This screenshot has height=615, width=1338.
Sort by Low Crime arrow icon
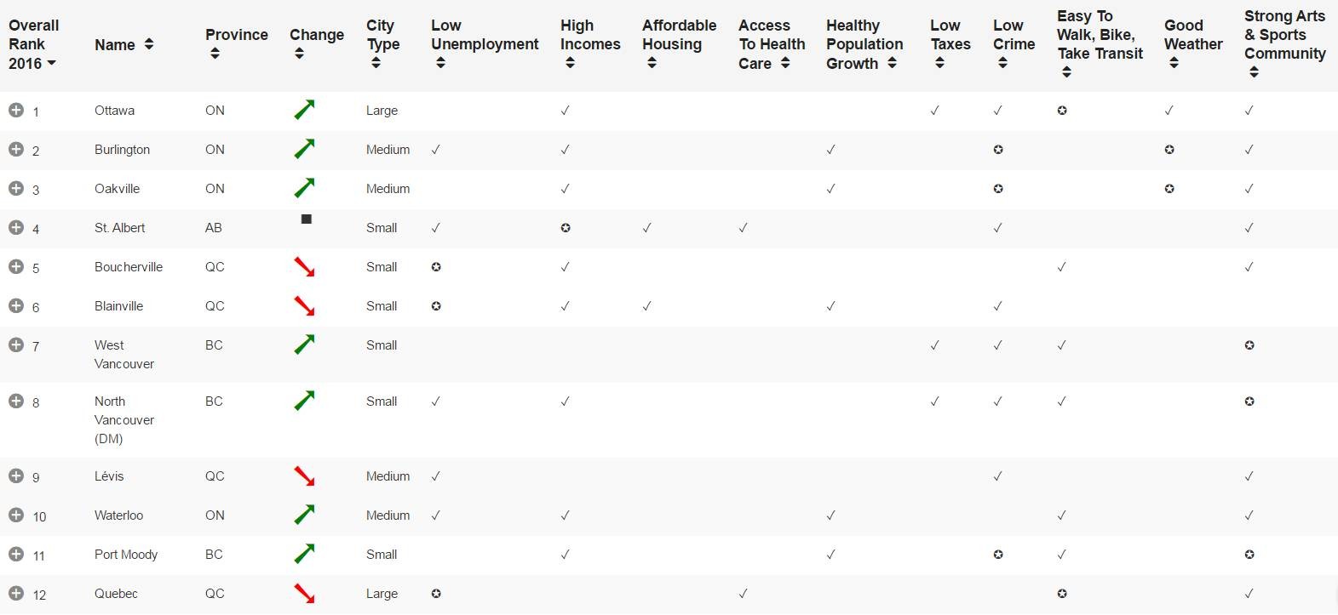(x=1002, y=63)
